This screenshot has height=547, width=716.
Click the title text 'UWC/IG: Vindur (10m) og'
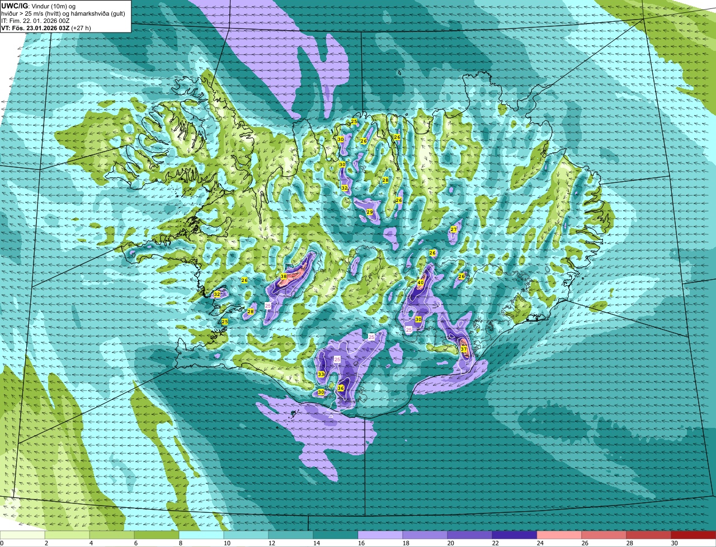39,6
